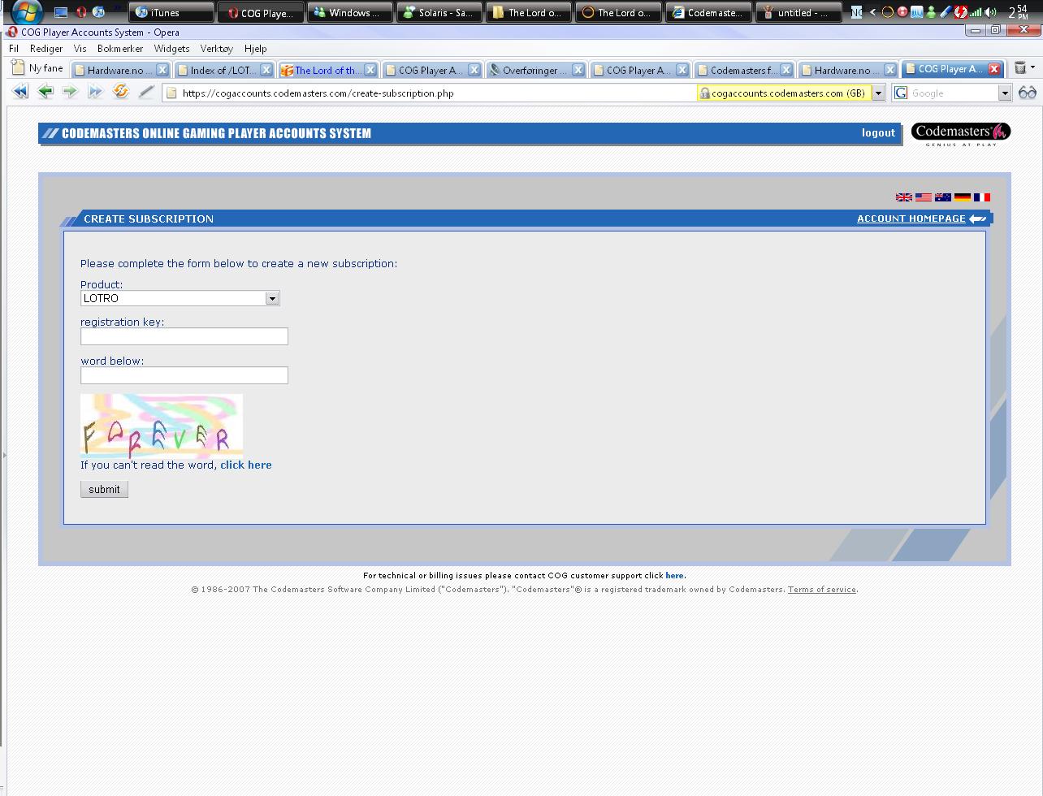Open the customer support 'here' link
The width and height of the screenshot is (1043, 796).
pyautogui.click(x=674, y=576)
